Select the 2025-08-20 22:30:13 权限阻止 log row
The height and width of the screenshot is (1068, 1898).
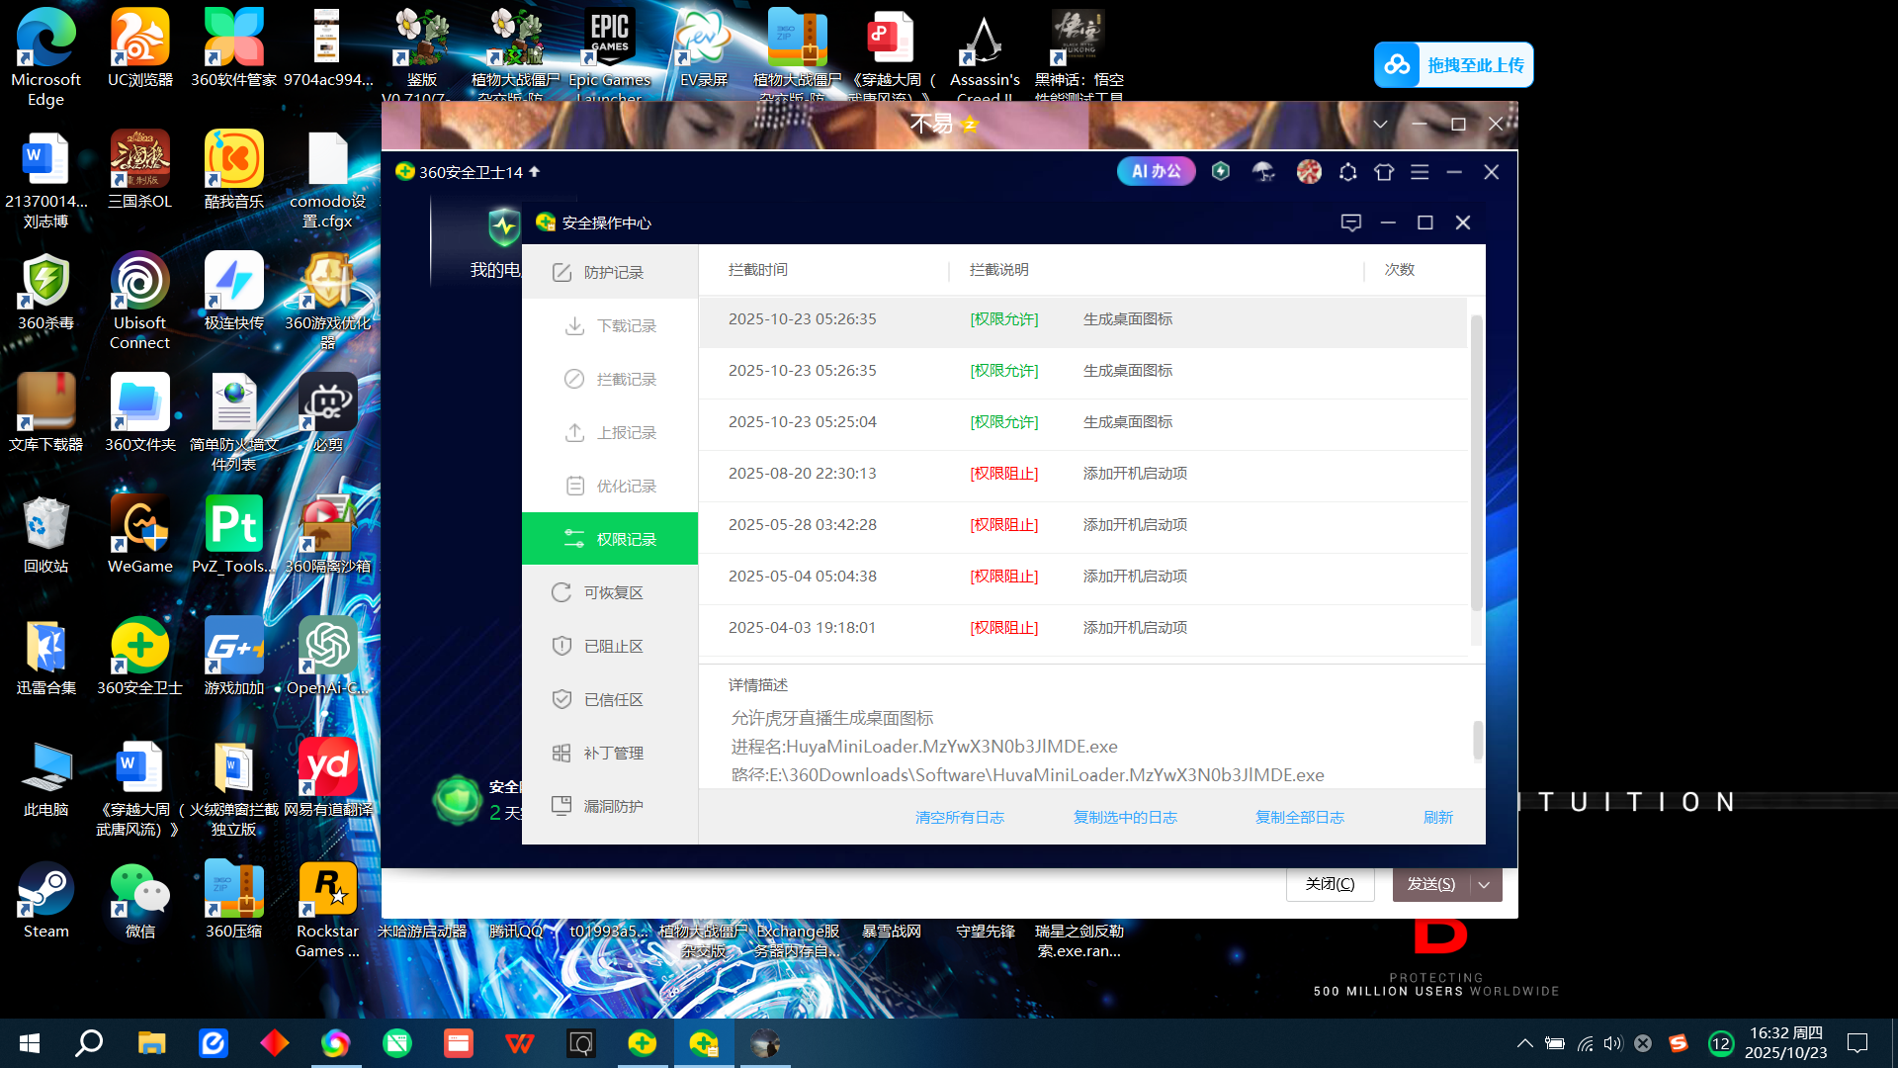coord(1082,474)
